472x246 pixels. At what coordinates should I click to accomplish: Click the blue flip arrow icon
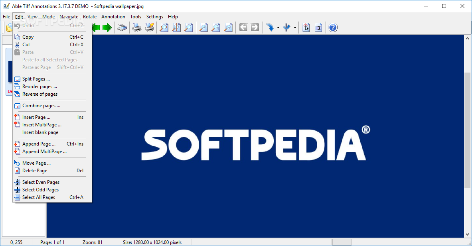[287, 28]
